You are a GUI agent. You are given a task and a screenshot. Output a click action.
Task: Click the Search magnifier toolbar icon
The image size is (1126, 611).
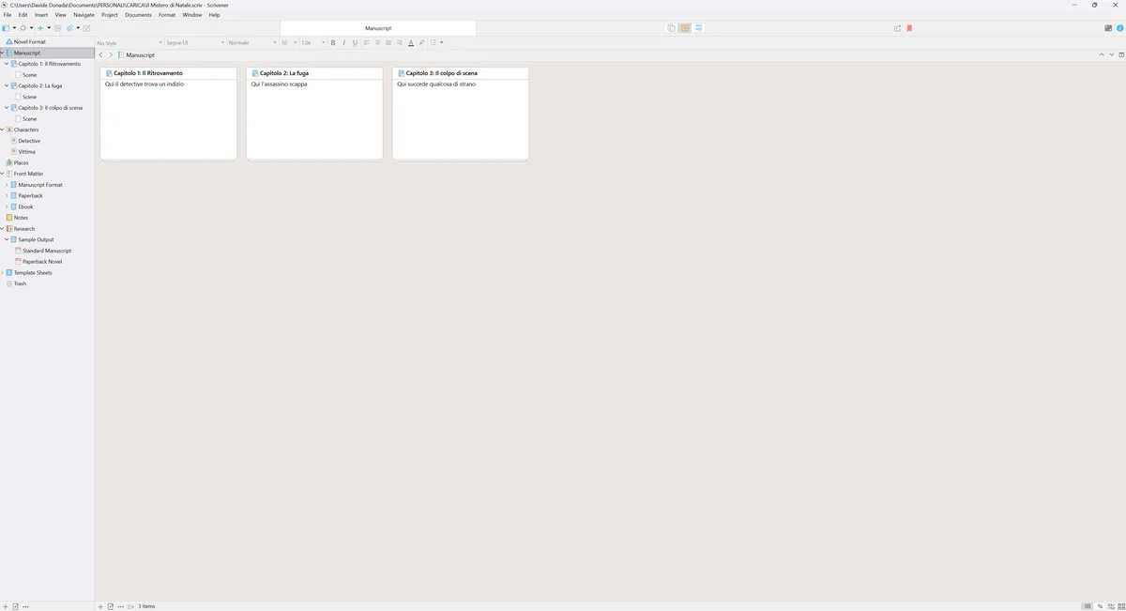point(23,28)
